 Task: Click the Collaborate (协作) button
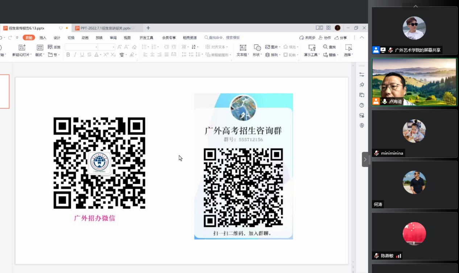pyautogui.click(x=325, y=38)
